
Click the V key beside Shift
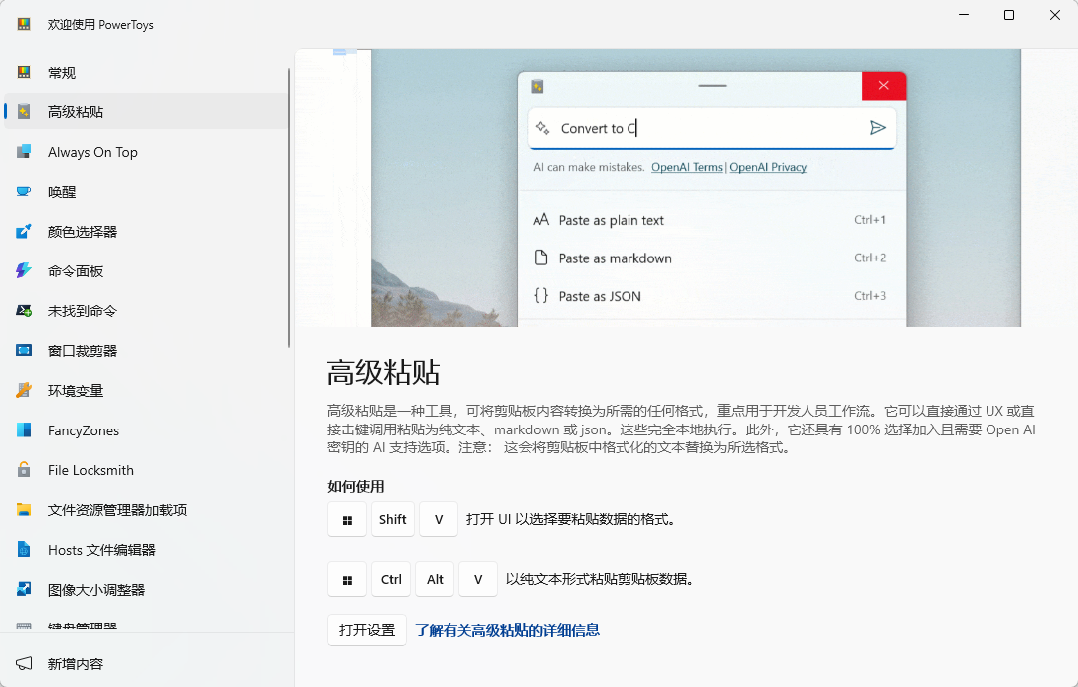tap(439, 519)
